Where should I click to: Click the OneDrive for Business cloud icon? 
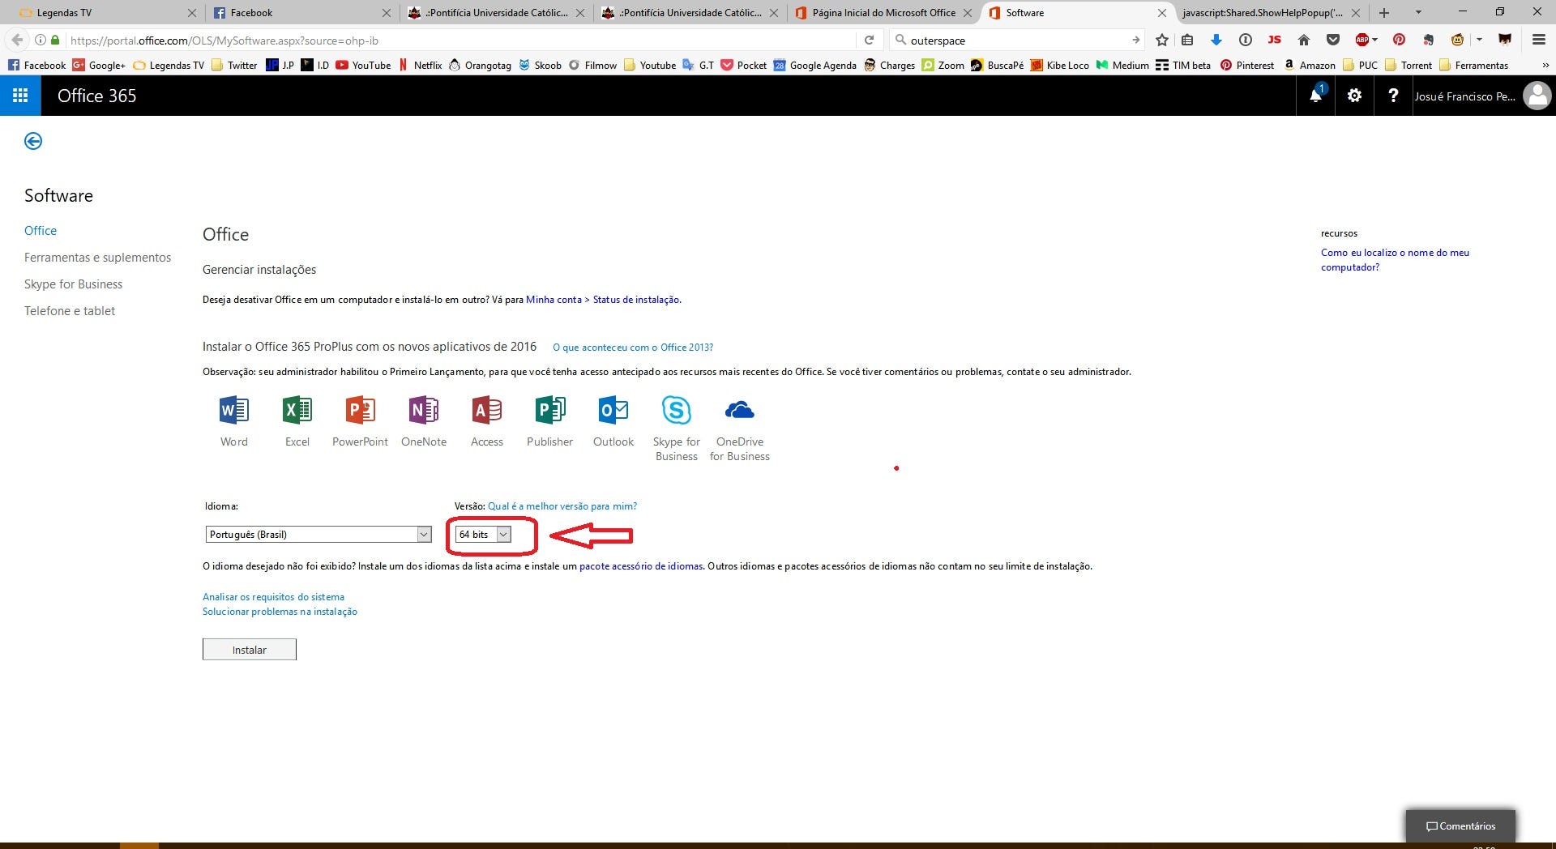click(740, 411)
